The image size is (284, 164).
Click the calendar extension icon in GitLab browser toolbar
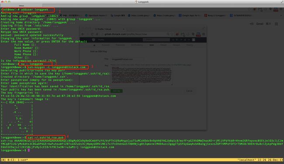198,34
